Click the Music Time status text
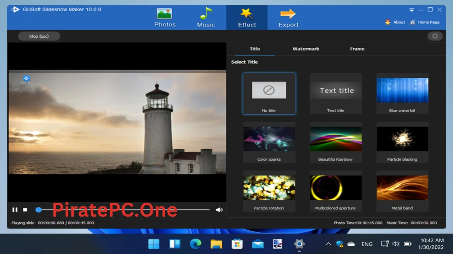 click(412, 223)
